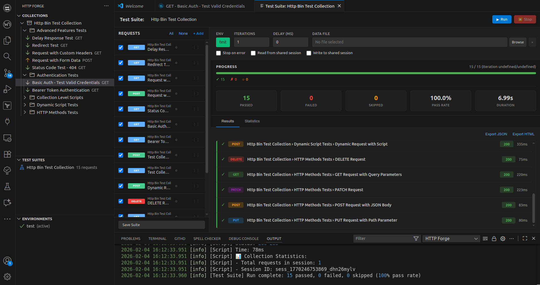Switch to the Statistics tab

[x=252, y=121]
